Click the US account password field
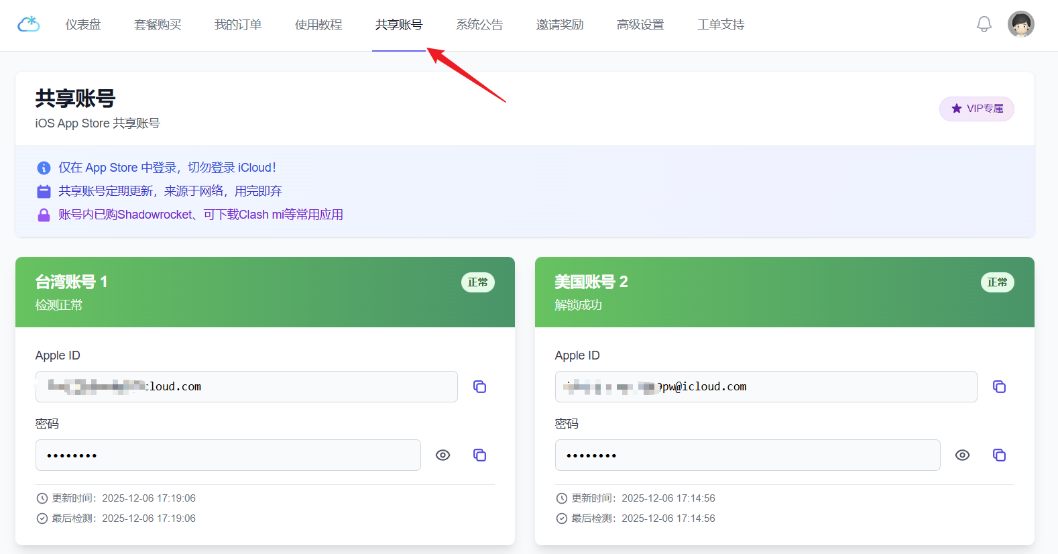Screen dimensions: 1058x554 (x=747, y=455)
